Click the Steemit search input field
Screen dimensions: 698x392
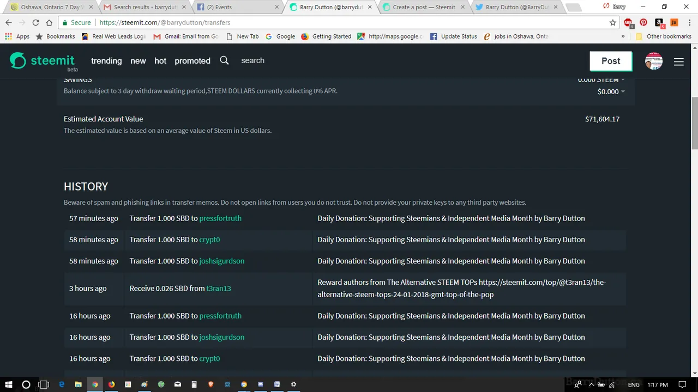pyautogui.click(x=252, y=60)
